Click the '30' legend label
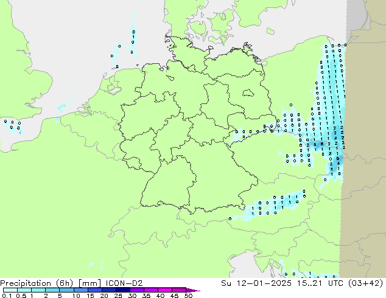This screenshot has height=298, width=386. [132, 296]
